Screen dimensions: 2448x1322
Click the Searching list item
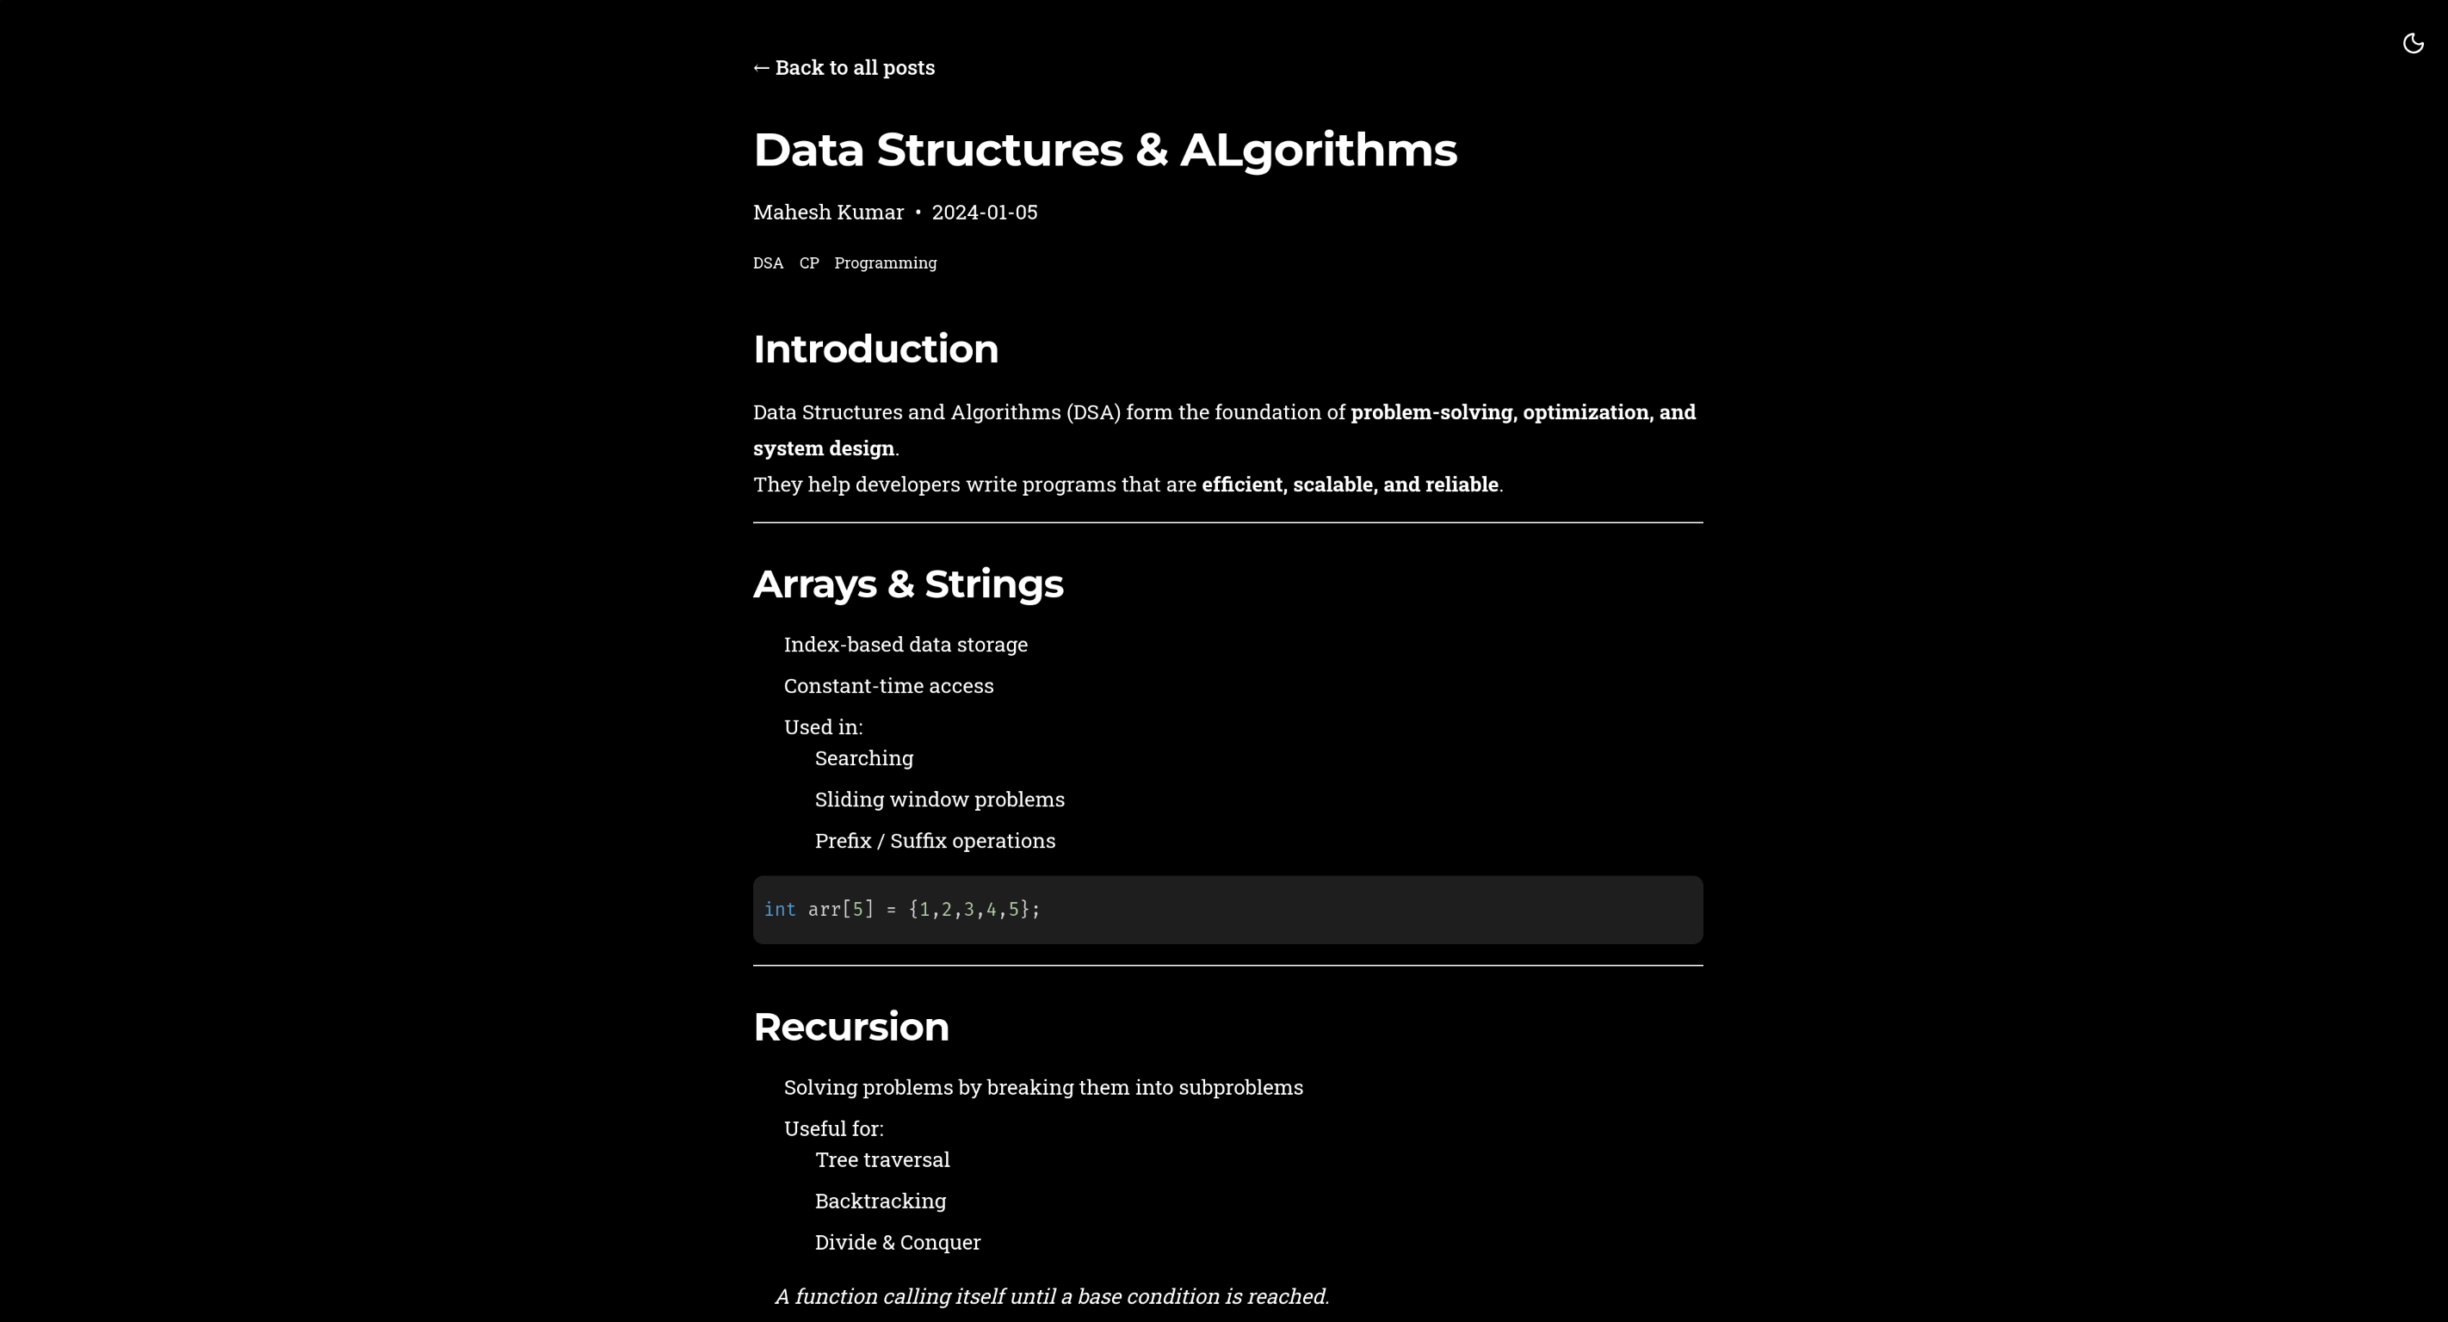click(x=862, y=758)
